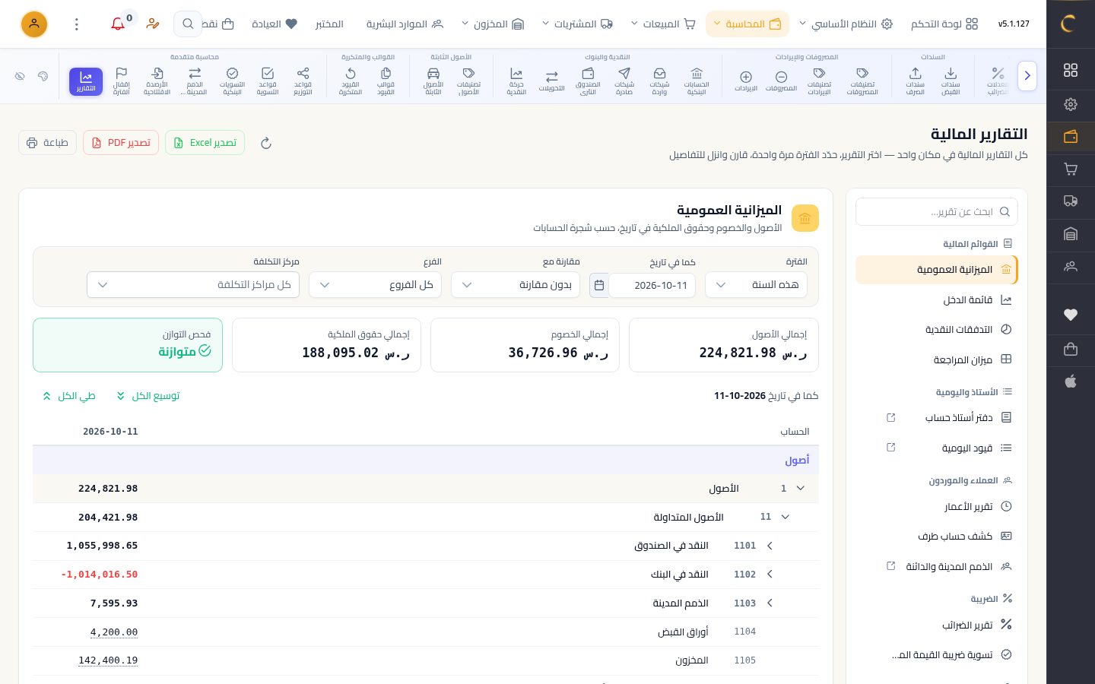The image size is (1095, 684).
Task: Click توسيع الكل expand all
Action: [148, 396]
